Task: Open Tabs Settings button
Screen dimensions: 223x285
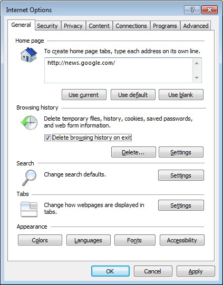Action: [x=181, y=205]
